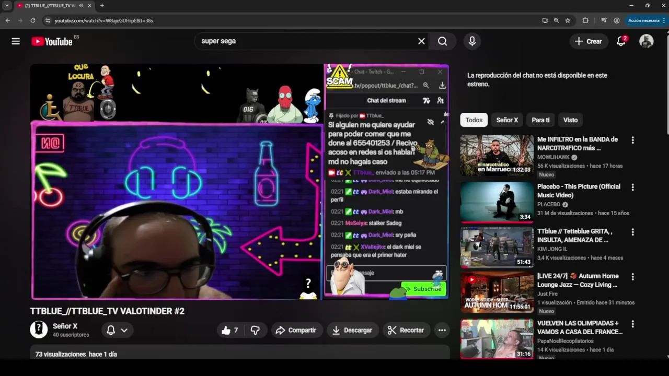Open PapaNoelRecopilatorios channel name
The image size is (669, 376).
pos(566,341)
